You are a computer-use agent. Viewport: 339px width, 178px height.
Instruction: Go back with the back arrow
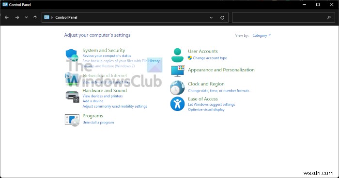coord(7,17)
